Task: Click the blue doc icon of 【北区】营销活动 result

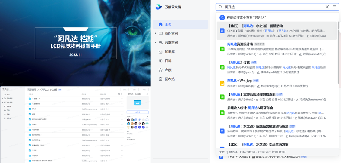Action: pyautogui.click(x=222, y=31)
